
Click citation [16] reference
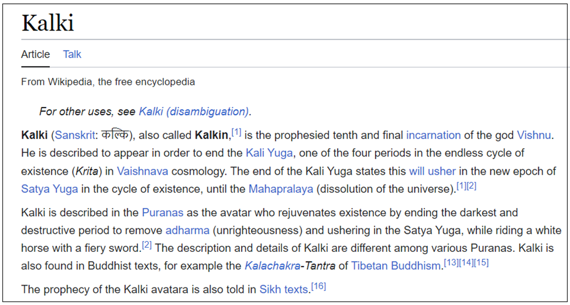coord(318,287)
